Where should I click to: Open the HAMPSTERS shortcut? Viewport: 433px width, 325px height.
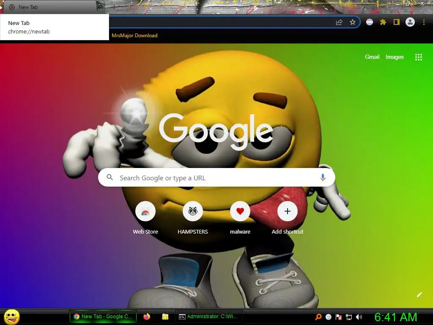pyautogui.click(x=193, y=218)
